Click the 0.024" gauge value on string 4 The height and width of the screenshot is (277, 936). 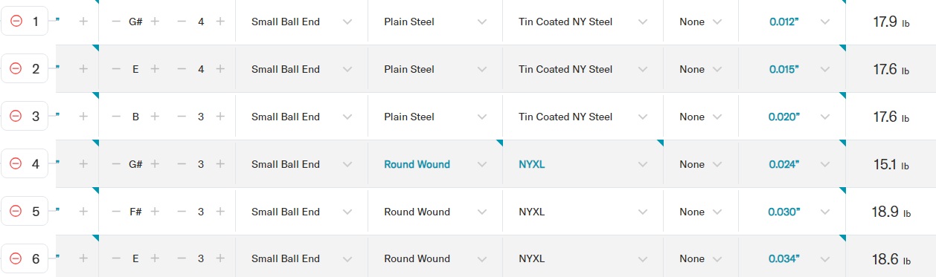coord(784,164)
